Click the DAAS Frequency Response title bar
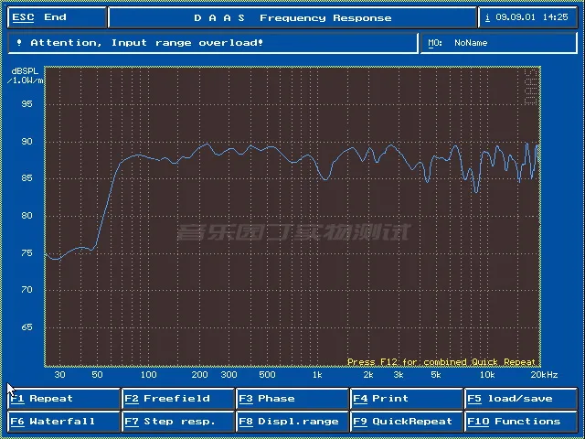Screen dimensions: 585x439 coord(292,17)
